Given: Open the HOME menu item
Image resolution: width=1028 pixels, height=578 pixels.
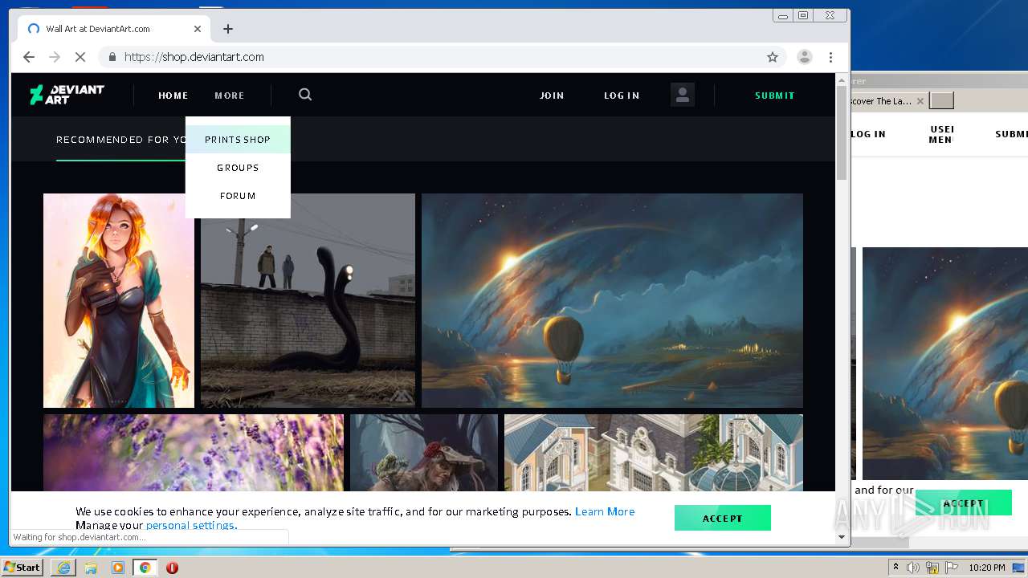Looking at the screenshot, I should (x=173, y=96).
